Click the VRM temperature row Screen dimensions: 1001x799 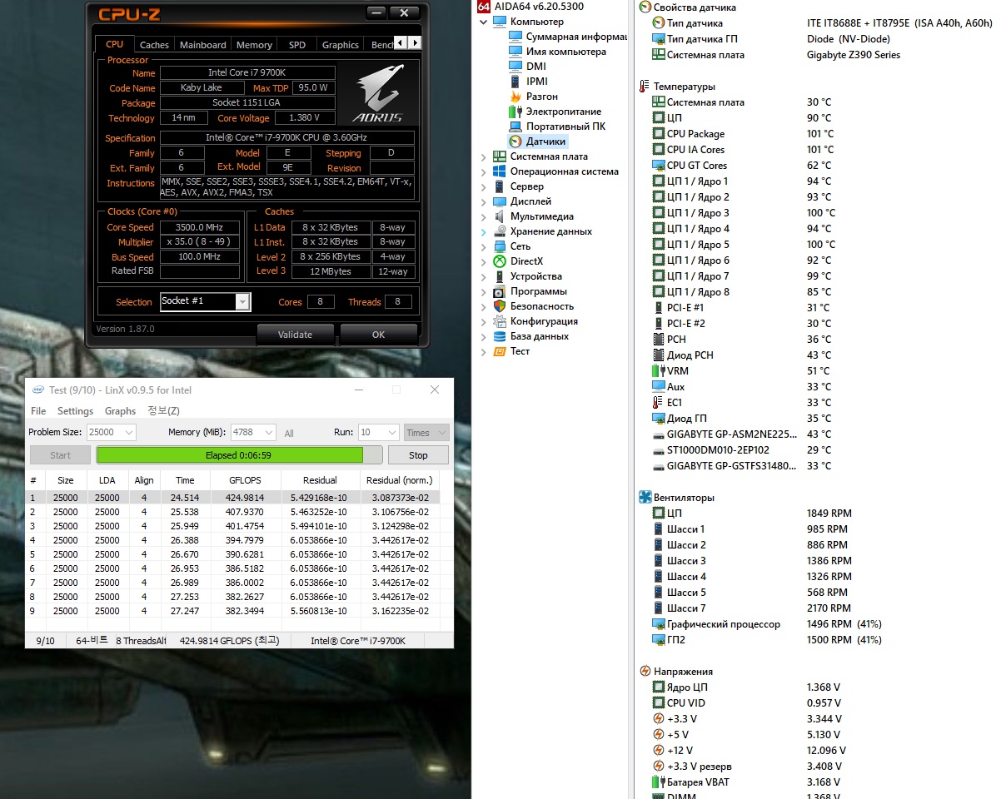pyautogui.click(x=741, y=371)
